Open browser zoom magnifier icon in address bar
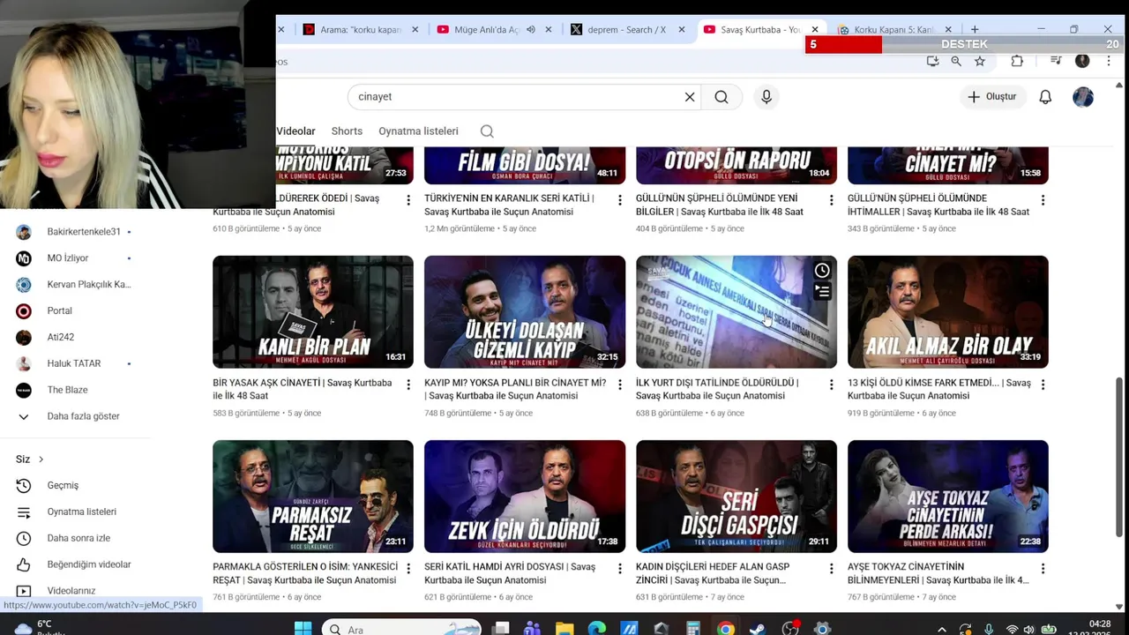The image size is (1129, 635). (x=956, y=61)
